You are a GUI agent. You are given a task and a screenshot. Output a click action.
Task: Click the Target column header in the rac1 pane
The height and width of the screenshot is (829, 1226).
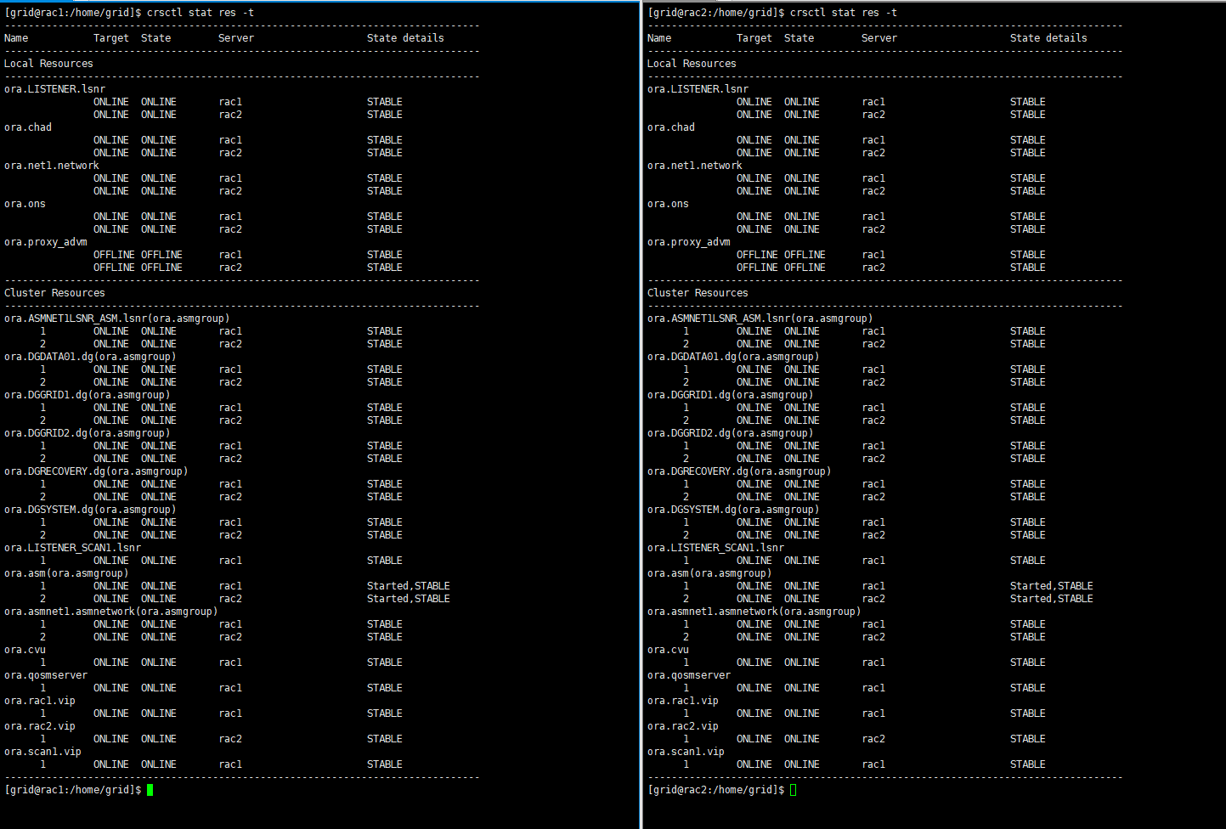(x=110, y=38)
